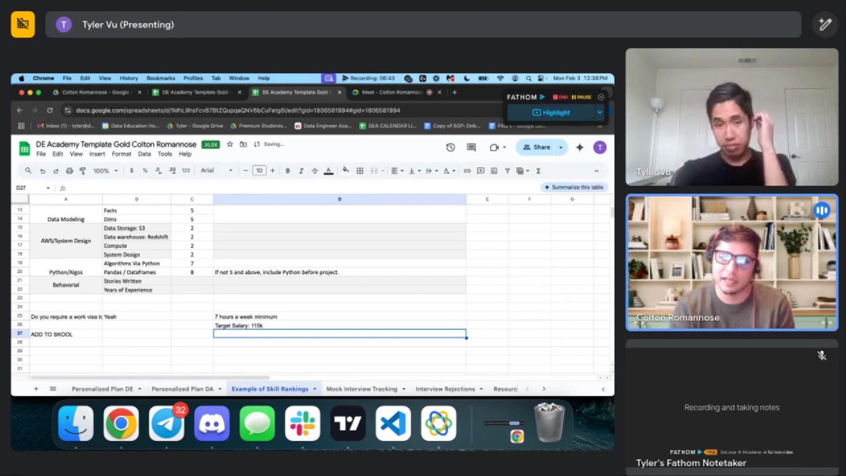The height and width of the screenshot is (476, 846).
Task: Click the Fathom Highlight button
Action: coord(551,112)
